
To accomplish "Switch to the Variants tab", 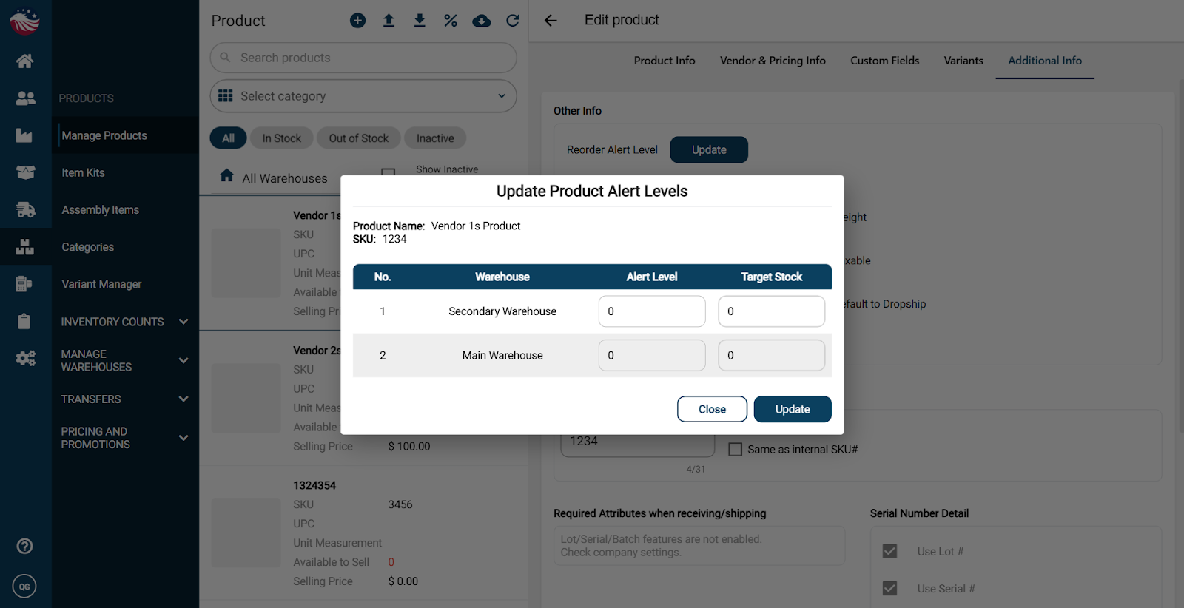I will (x=963, y=61).
